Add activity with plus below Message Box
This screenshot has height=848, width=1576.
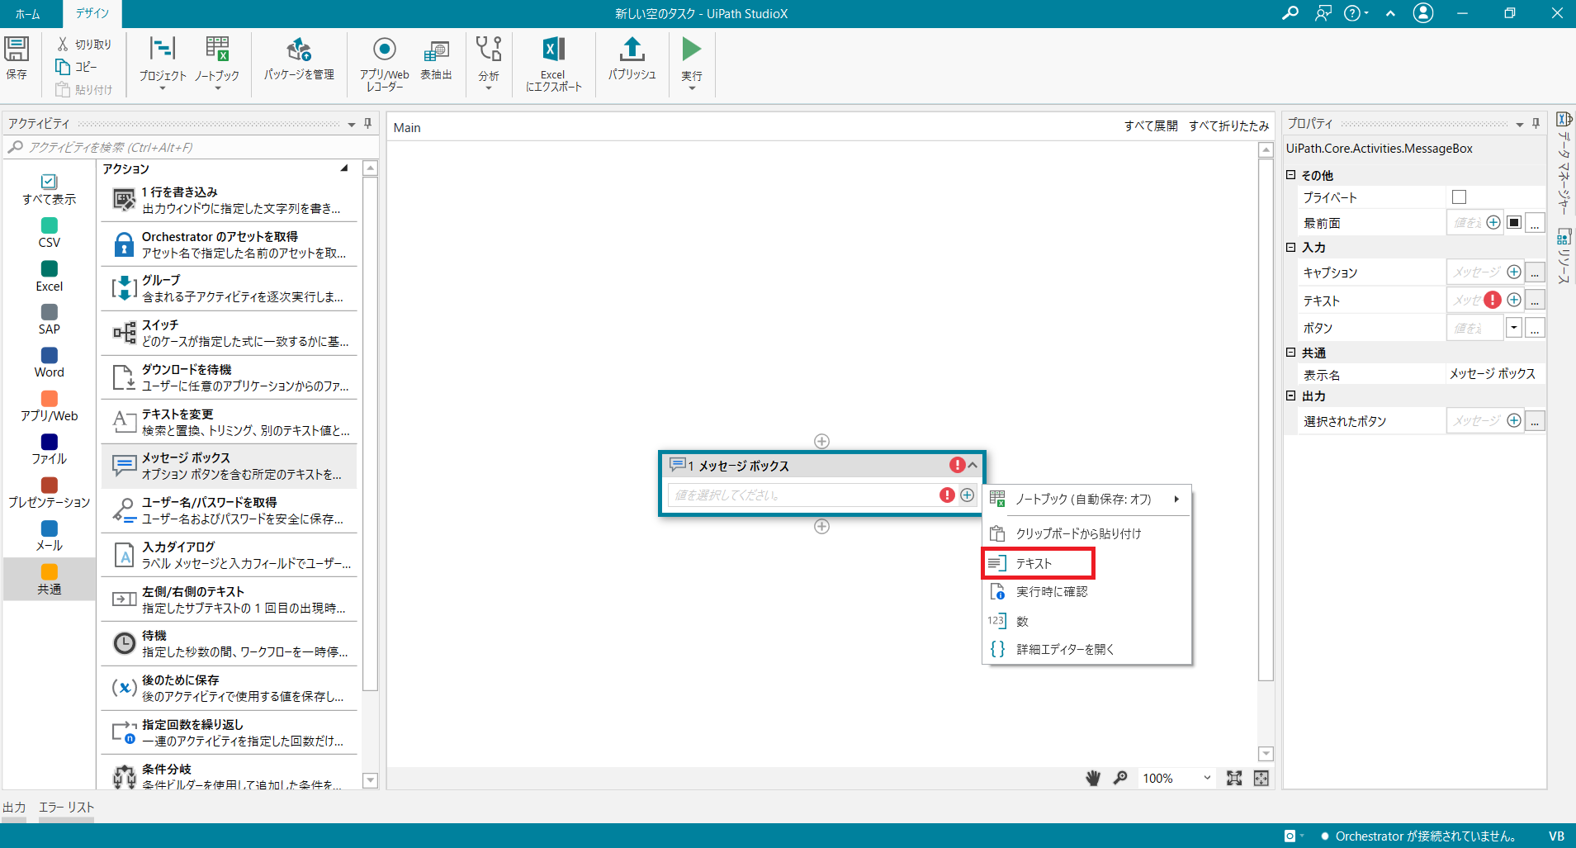(x=821, y=527)
